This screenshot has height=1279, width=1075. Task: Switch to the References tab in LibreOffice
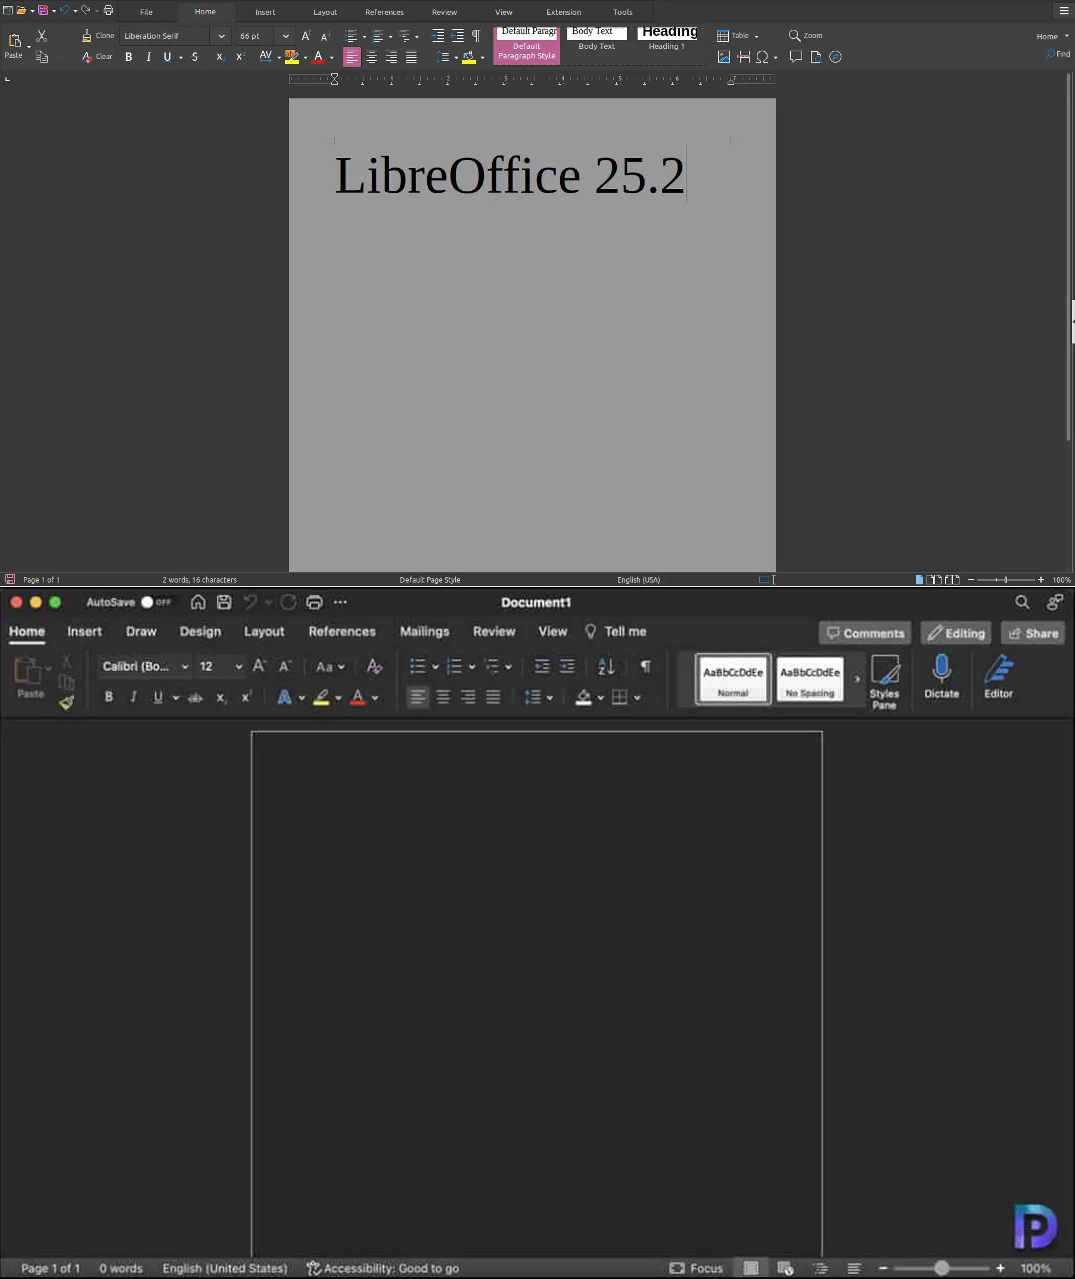(384, 12)
